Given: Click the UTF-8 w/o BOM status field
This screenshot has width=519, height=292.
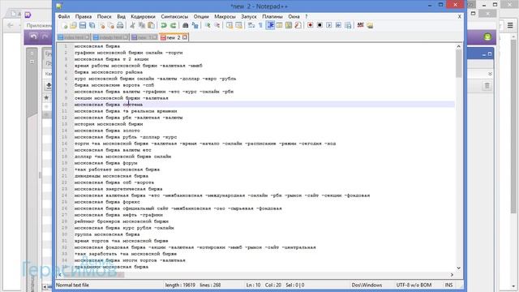Looking at the screenshot, I should point(414,285).
